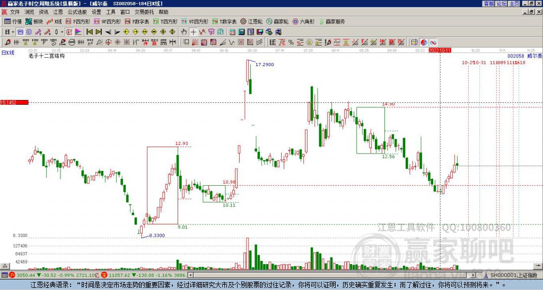Click the truck icon in toolbar
The width and height of the screenshot is (543, 290).
[x=278, y=32]
